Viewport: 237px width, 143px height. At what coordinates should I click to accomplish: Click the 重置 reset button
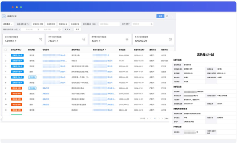pos(78,30)
